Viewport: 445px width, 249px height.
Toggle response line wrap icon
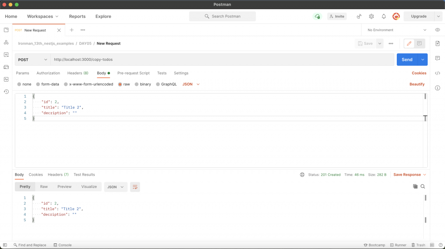click(135, 187)
